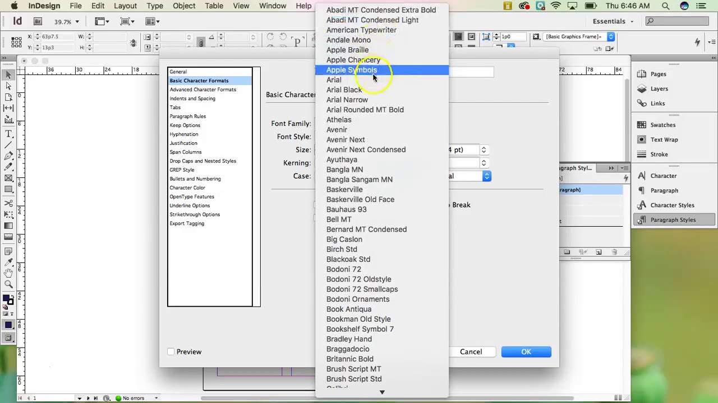This screenshot has height=403, width=718.
Task: Select the Eyedropper tool
Action: [x=8, y=262]
